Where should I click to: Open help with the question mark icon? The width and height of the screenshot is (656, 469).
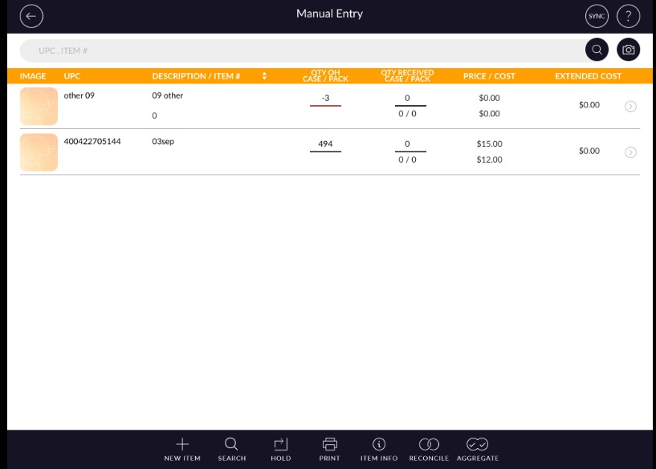click(629, 16)
